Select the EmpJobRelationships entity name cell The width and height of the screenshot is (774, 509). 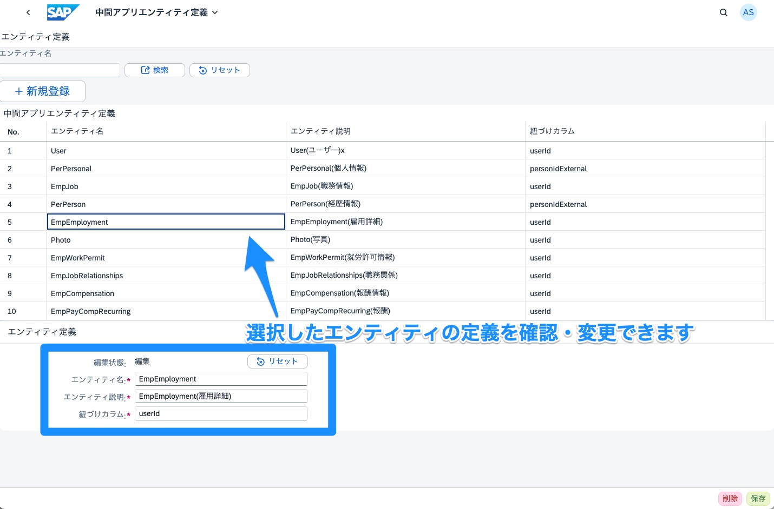(166, 276)
